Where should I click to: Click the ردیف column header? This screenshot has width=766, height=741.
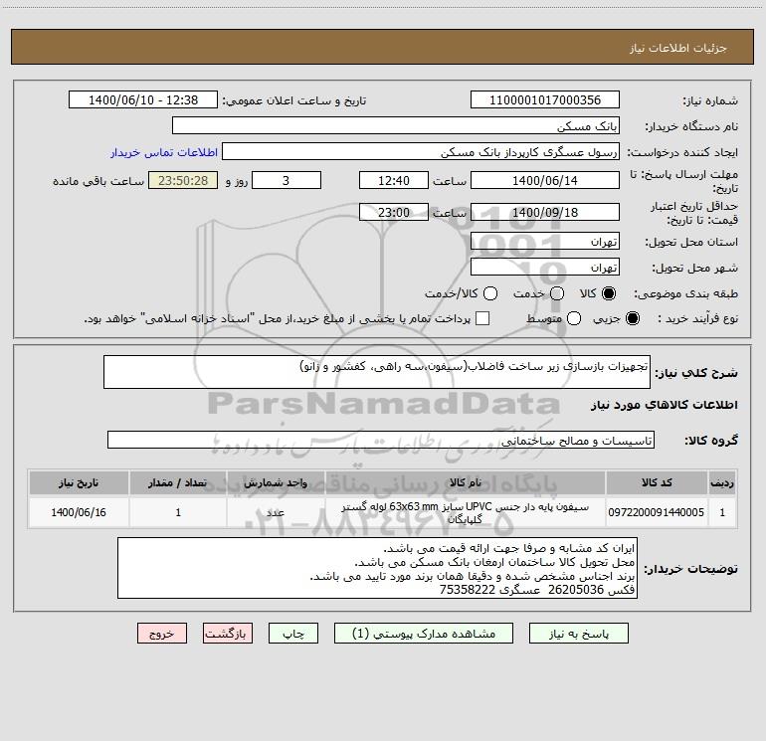[722, 482]
